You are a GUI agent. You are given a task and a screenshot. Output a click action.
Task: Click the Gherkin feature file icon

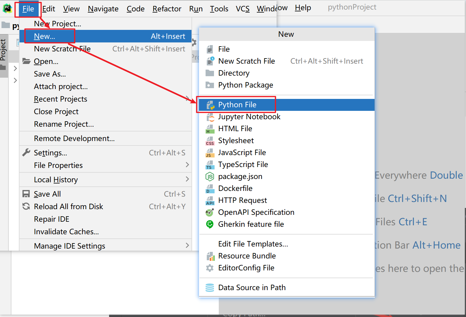coord(210,224)
